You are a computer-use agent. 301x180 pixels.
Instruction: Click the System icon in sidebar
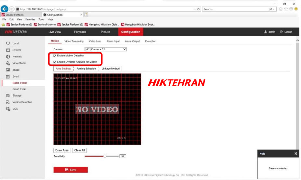click(x=8, y=50)
